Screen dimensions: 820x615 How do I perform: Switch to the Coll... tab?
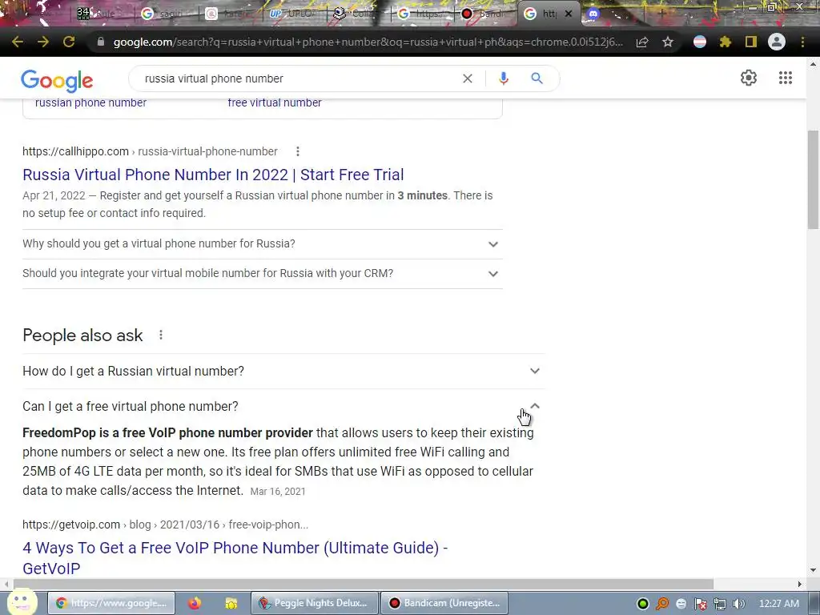[x=358, y=14]
